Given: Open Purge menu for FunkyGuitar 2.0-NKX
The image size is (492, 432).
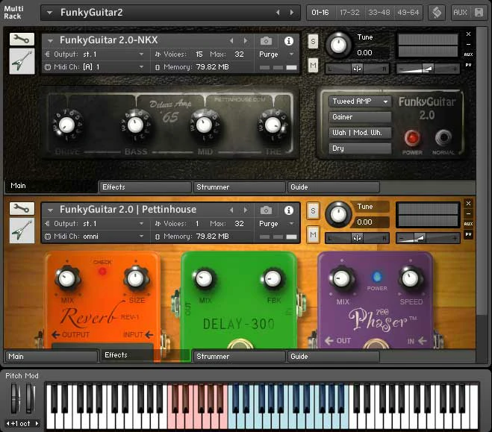Looking at the screenshot, I should pyautogui.click(x=273, y=54).
